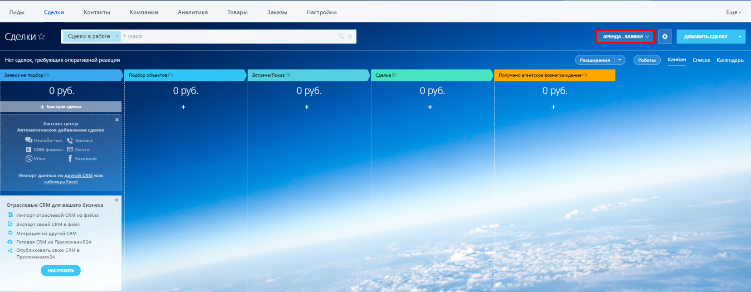The width and height of the screenshot is (751, 292).
Task: Switch to the Список view
Action: point(701,60)
